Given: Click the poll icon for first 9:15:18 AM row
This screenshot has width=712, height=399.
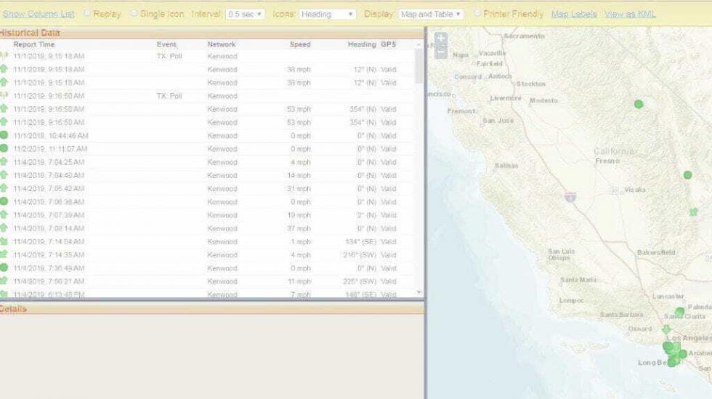Looking at the screenshot, I should coord(4,56).
